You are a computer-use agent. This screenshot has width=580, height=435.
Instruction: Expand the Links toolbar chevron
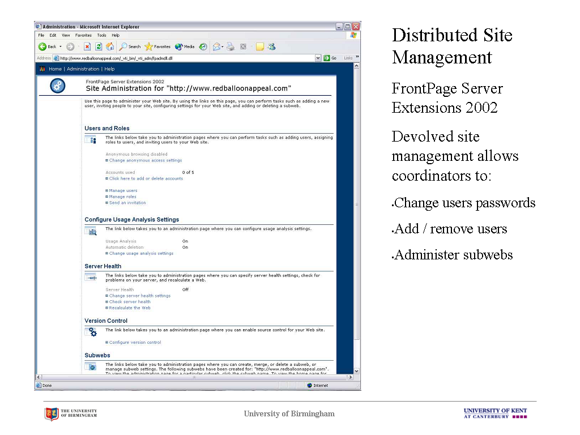tap(357, 57)
